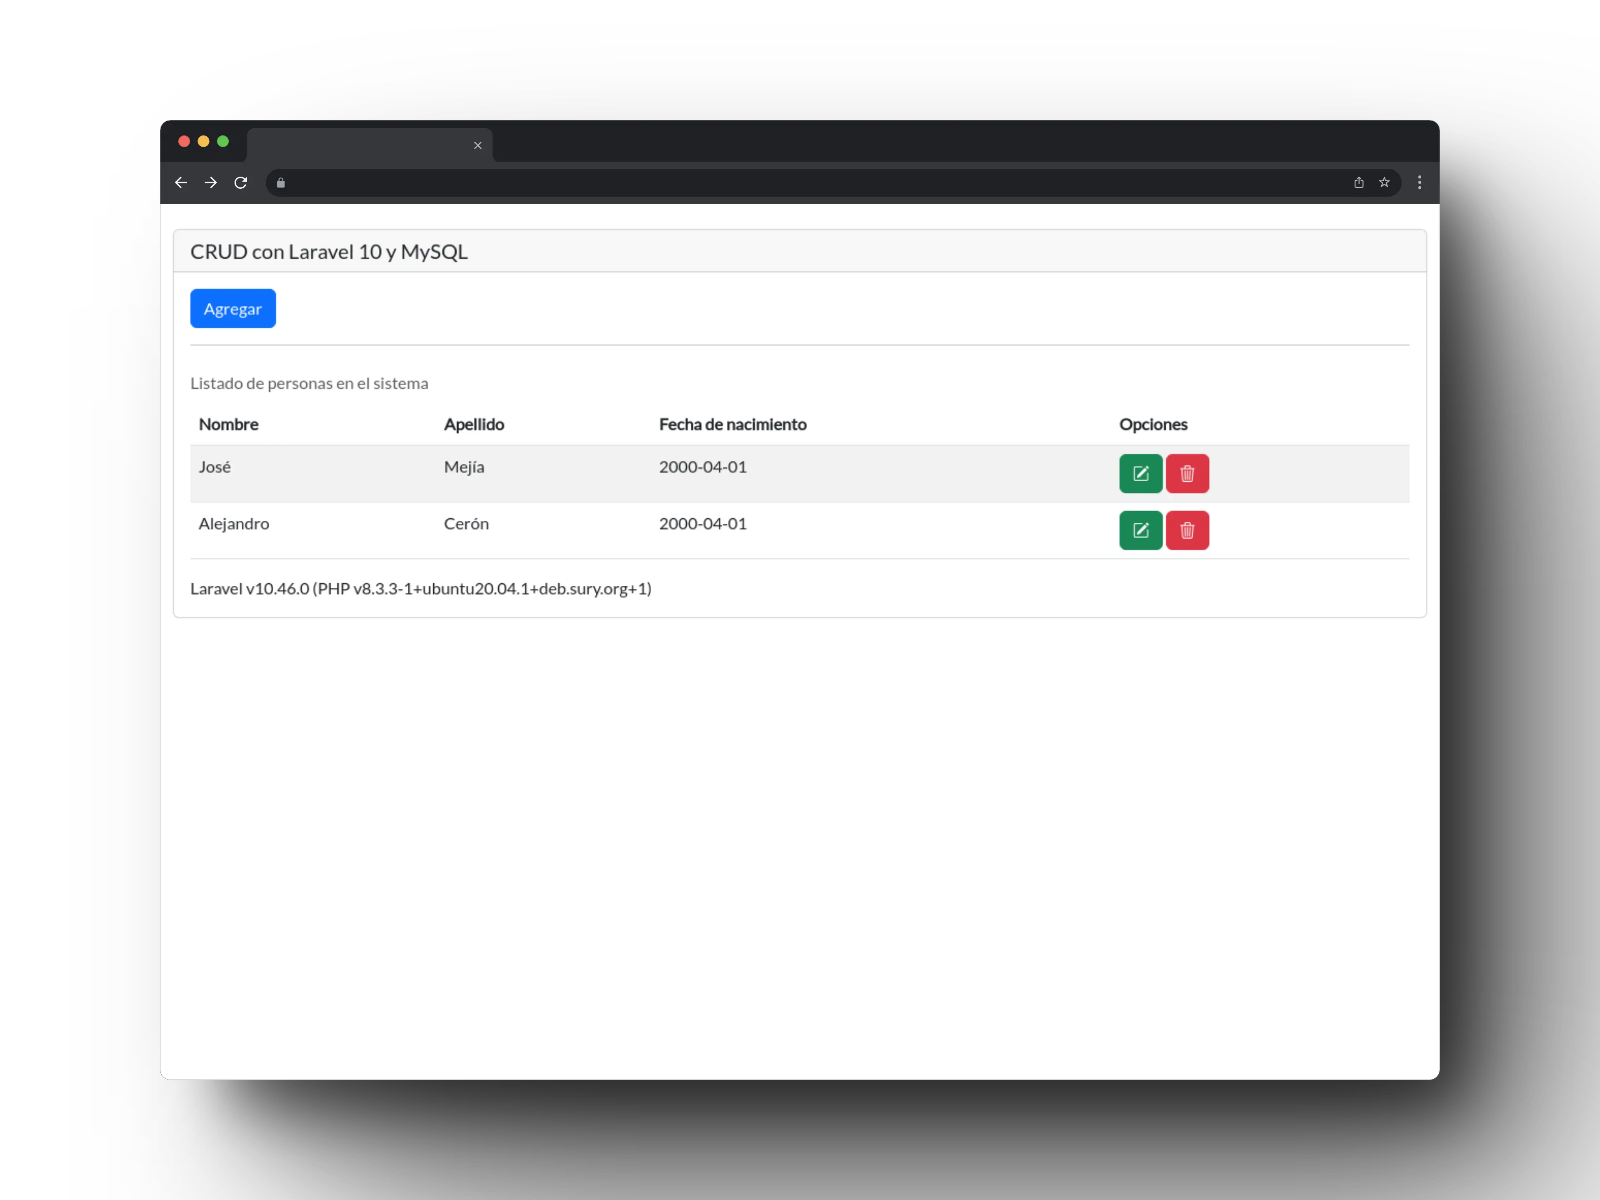
Task: Bookmark this page with star icon
Action: [1384, 182]
